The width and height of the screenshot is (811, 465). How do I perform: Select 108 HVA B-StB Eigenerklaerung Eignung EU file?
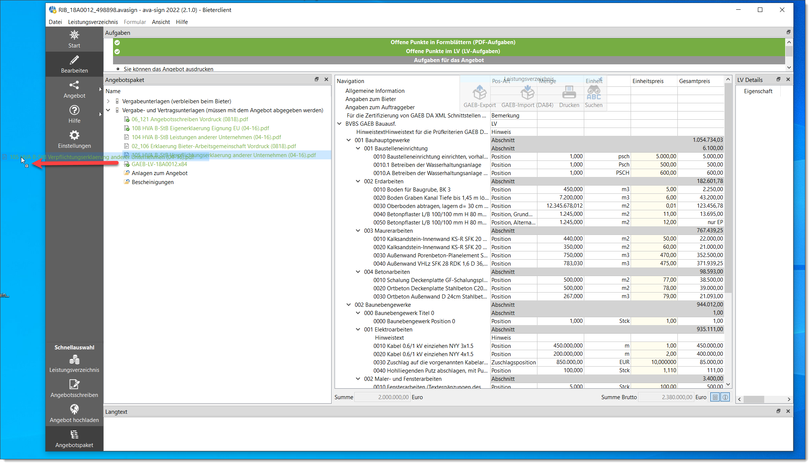coord(200,128)
